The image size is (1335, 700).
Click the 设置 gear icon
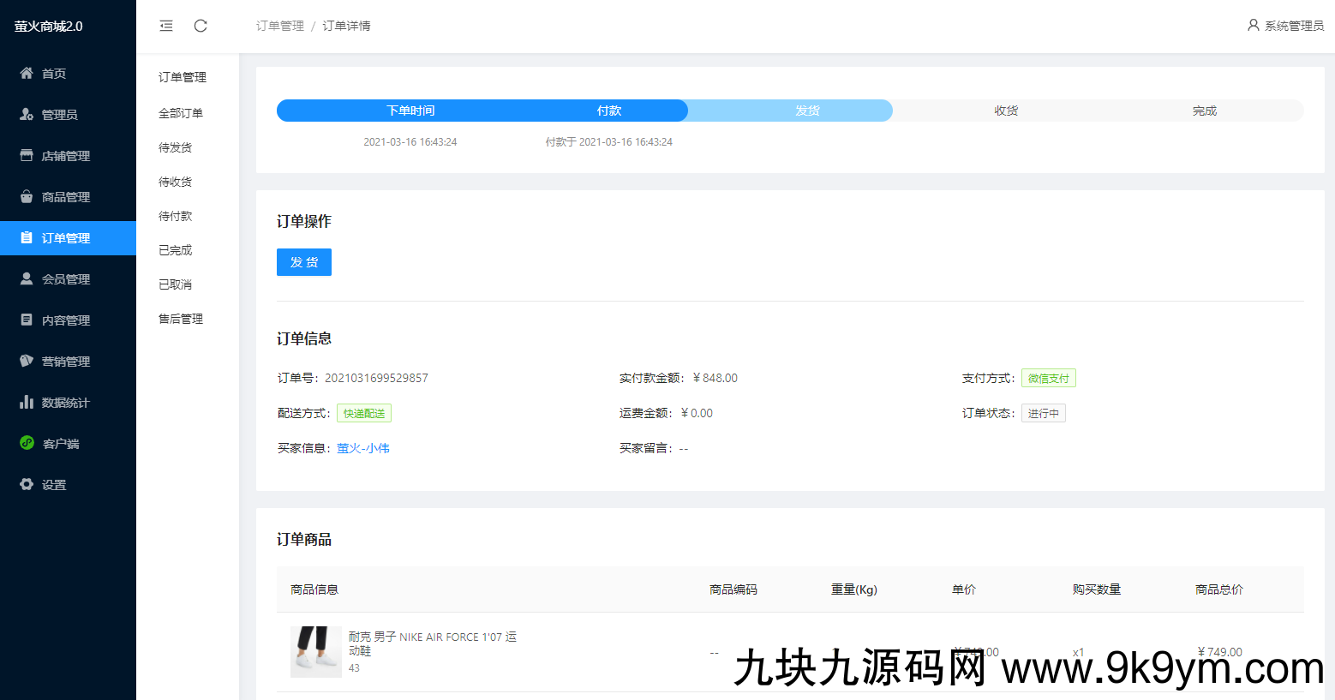coord(27,485)
